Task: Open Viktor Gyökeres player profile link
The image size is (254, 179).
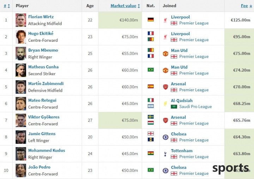Action: (x=44, y=117)
